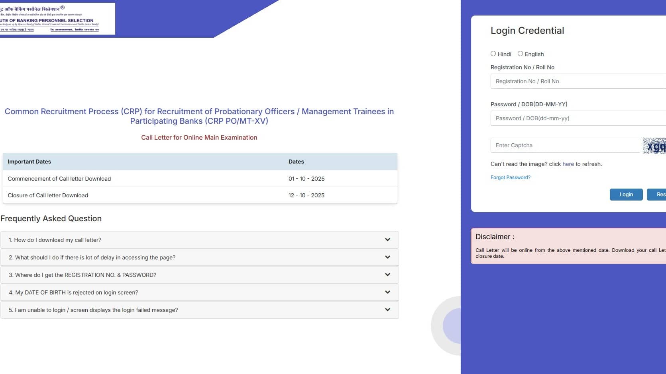
Task: Open the "Forgot Password?" link
Action: click(511, 177)
